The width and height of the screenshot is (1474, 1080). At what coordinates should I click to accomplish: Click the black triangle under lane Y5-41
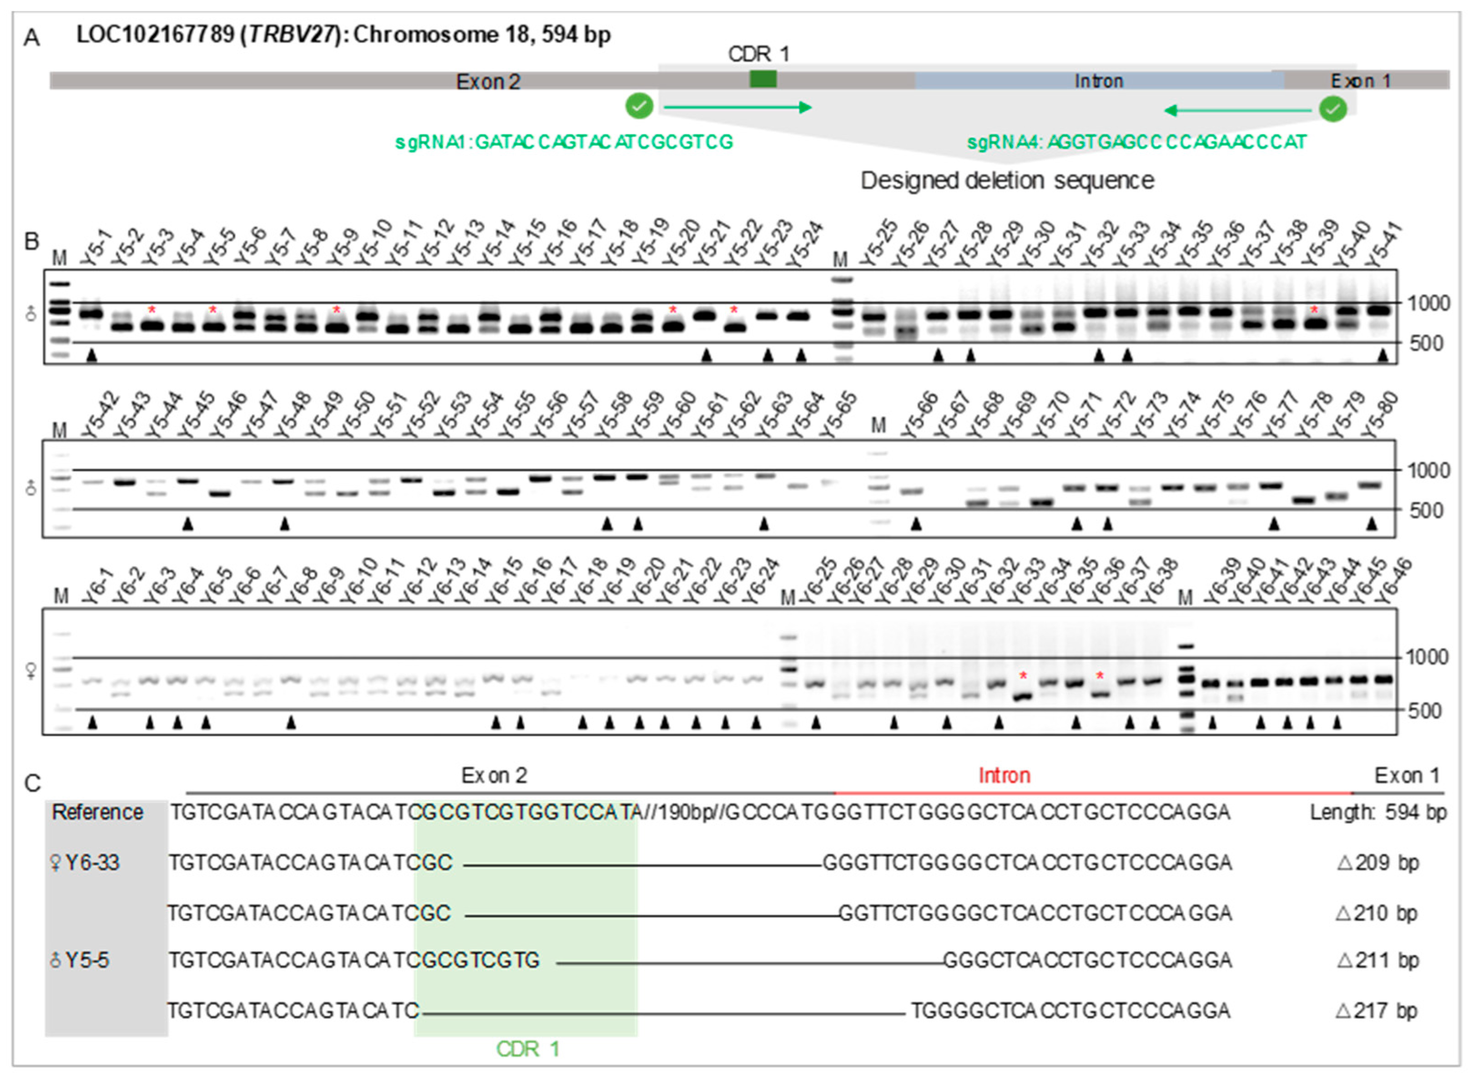[1383, 356]
